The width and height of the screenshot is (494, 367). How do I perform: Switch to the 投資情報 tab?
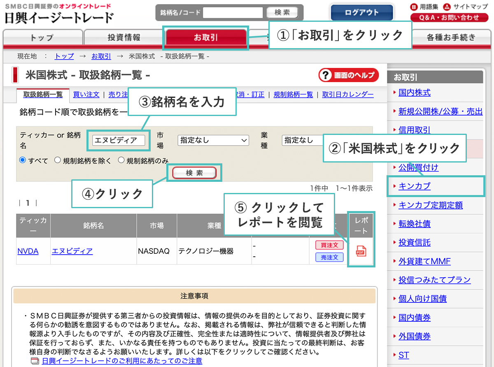pos(124,38)
